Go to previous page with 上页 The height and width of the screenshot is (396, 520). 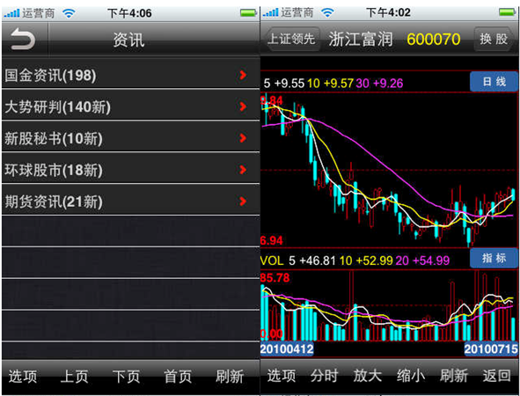tap(74, 377)
